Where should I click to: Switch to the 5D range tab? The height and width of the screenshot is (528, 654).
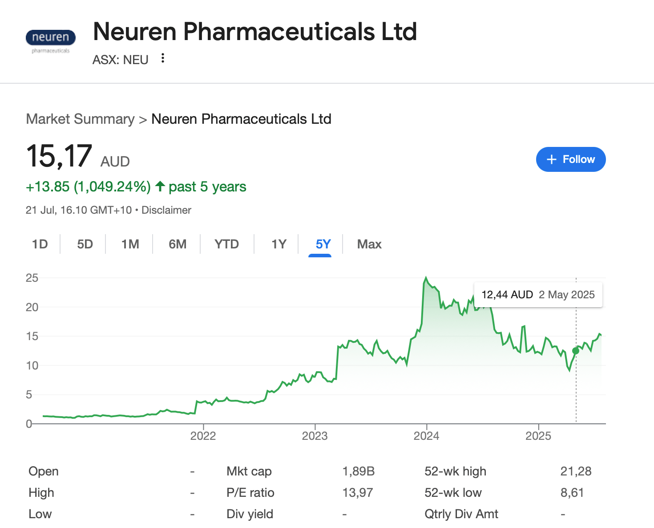[85, 244]
